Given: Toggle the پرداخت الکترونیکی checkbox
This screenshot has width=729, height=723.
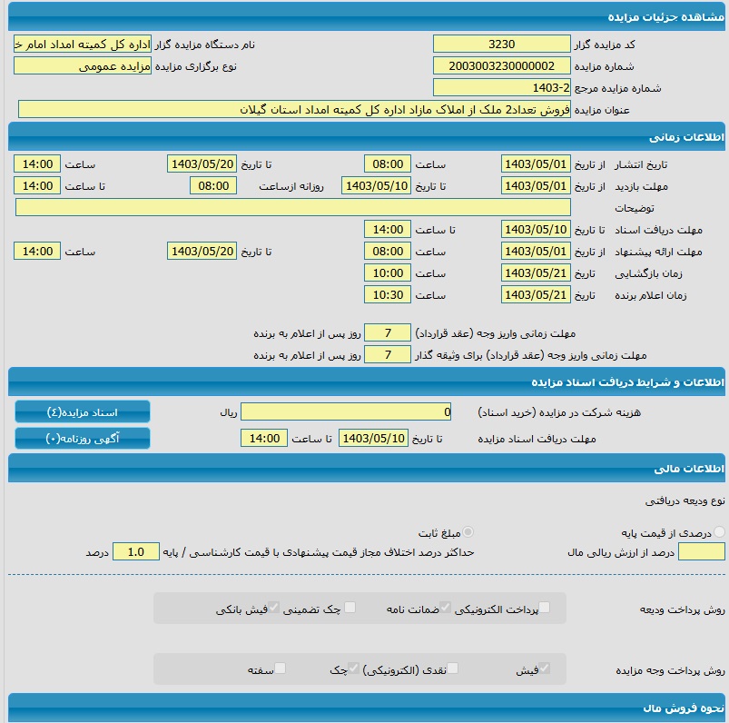Looking at the screenshot, I should point(544,607).
